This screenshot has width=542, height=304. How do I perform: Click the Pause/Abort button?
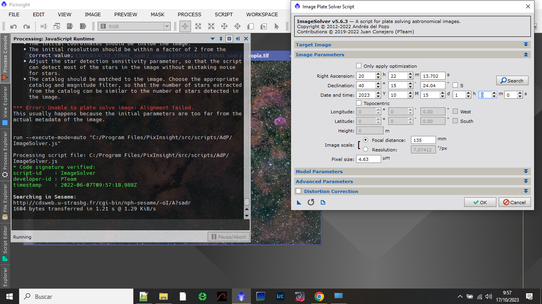(229, 237)
